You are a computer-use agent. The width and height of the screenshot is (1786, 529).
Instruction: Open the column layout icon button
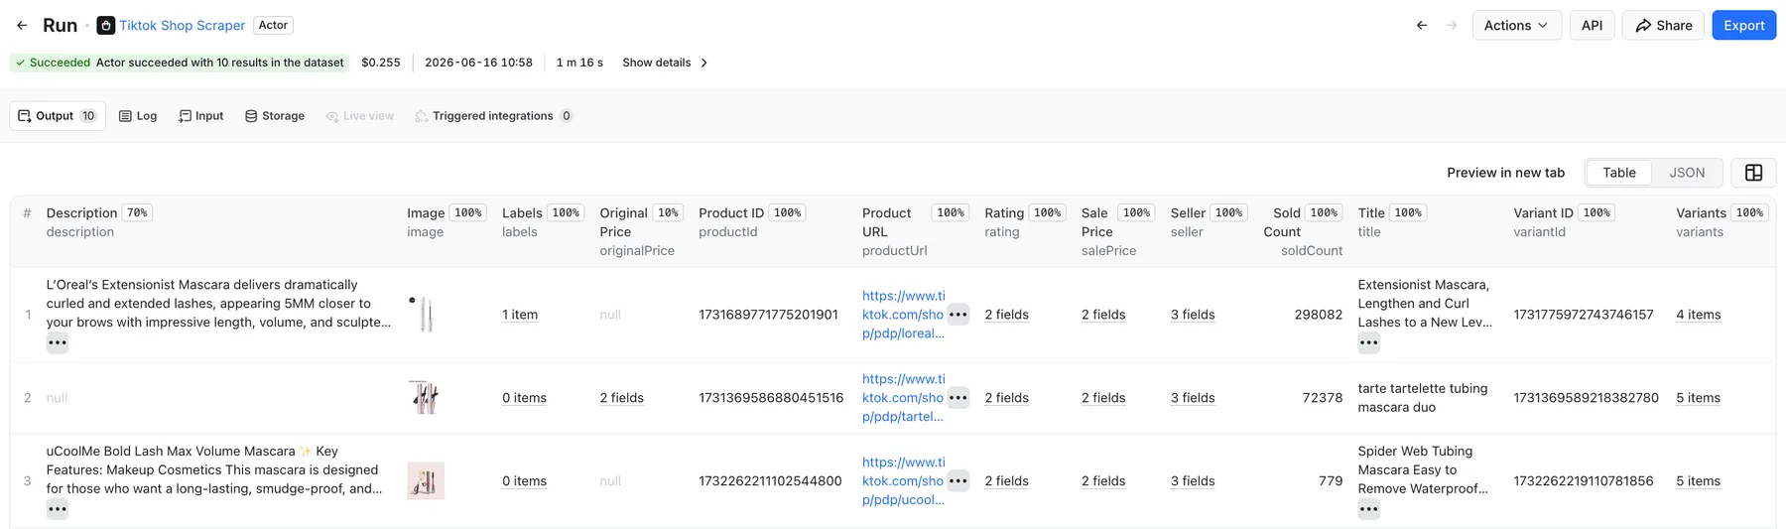(1753, 173)
